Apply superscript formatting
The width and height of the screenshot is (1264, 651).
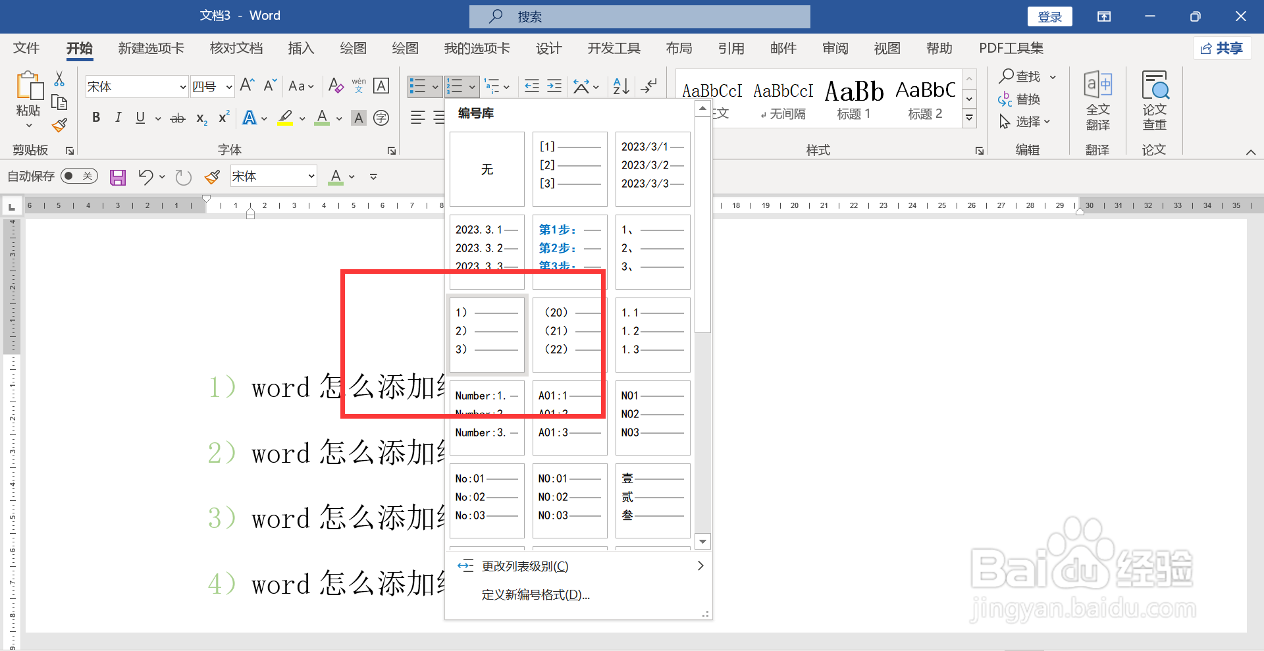click(x=224, y=118)
